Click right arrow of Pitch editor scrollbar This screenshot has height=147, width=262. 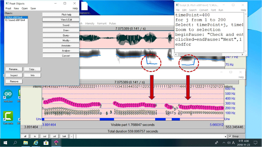(225, 136)
